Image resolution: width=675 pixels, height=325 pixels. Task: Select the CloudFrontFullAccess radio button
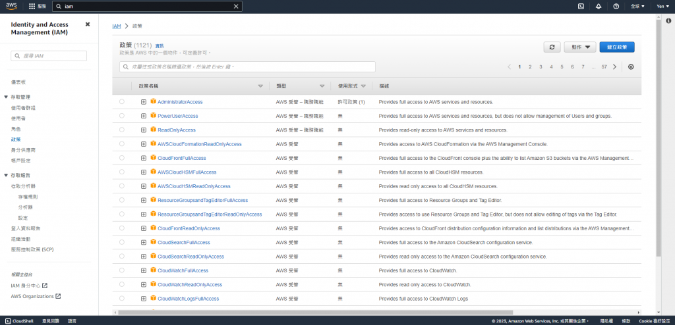point(122,158)
